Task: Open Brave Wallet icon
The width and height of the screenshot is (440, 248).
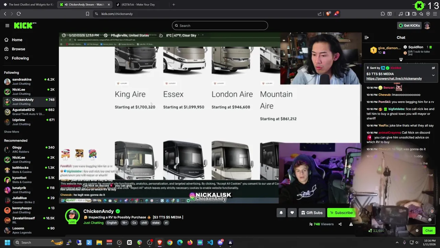Action: pos(414,14)
